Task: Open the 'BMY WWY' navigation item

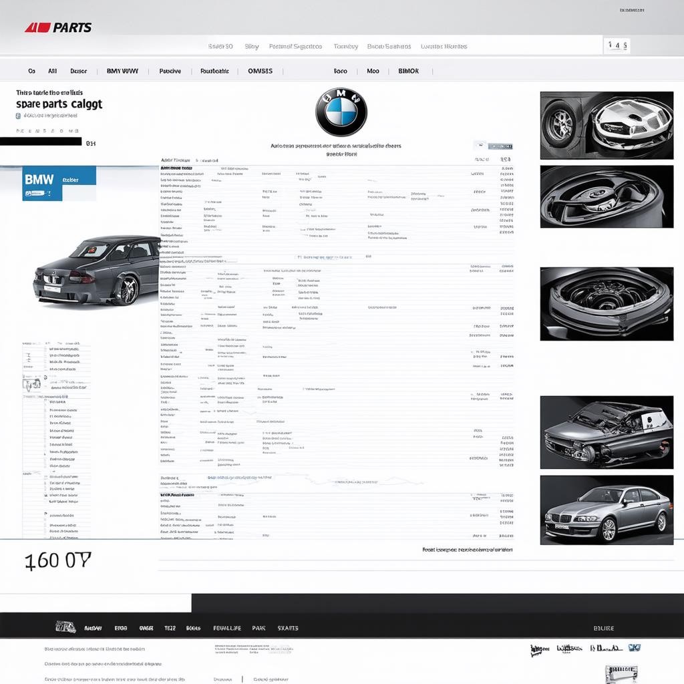Action: [x=122, y=71]
